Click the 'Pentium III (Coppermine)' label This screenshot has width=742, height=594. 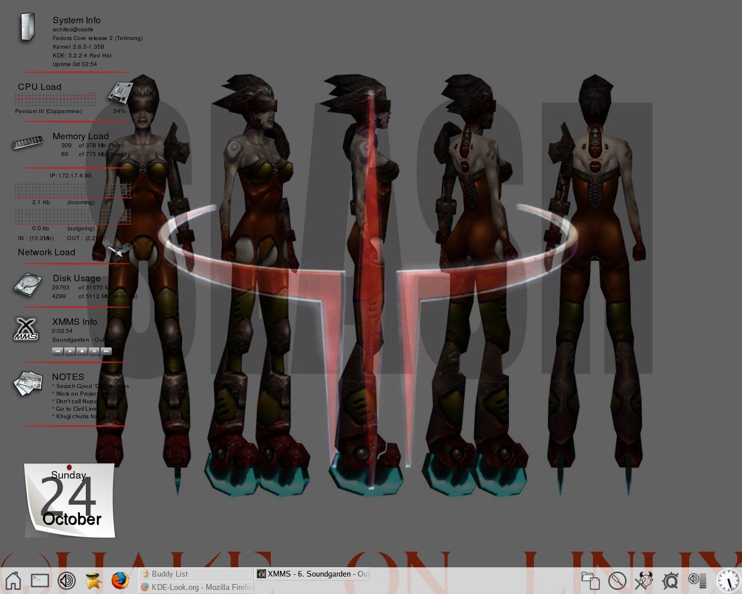tap(49, 111)
